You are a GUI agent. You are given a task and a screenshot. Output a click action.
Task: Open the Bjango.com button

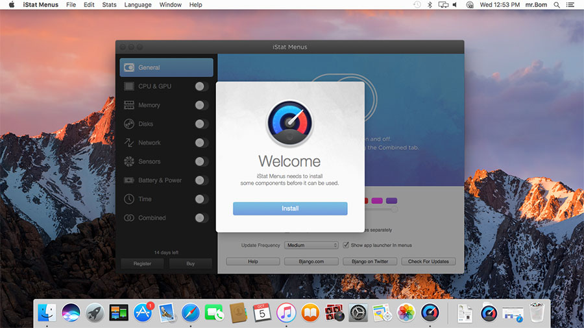(311, 261)
